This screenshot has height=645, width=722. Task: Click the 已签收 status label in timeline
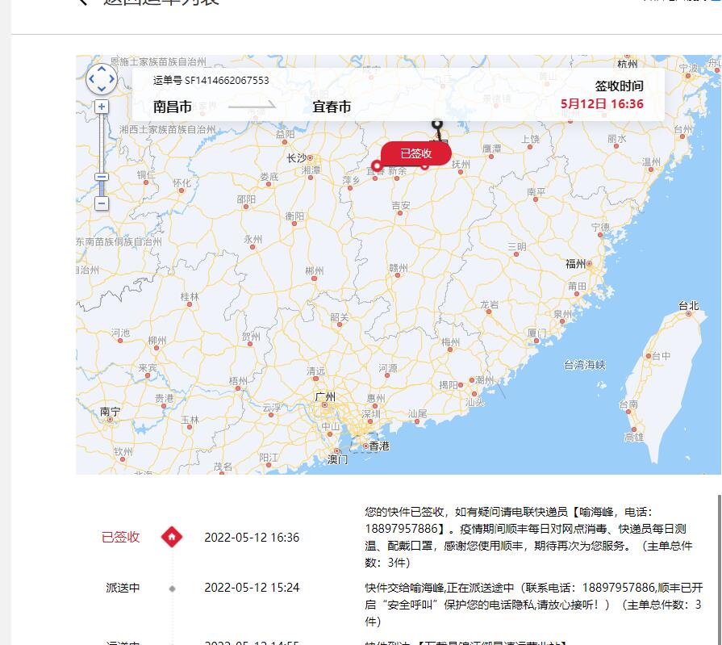pyautogui.click(x=121, y=537)
